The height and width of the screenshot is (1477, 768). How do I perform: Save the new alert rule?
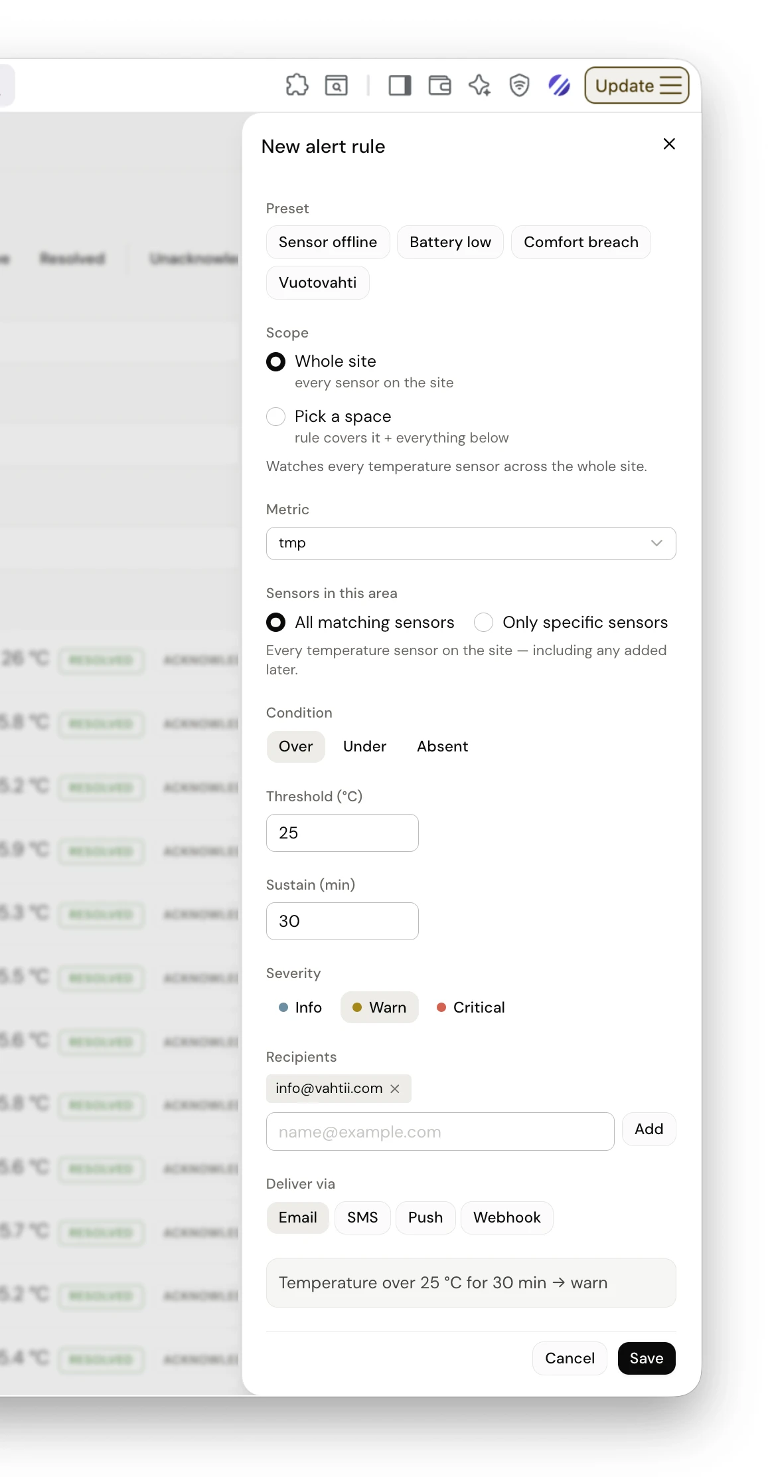647,1359
